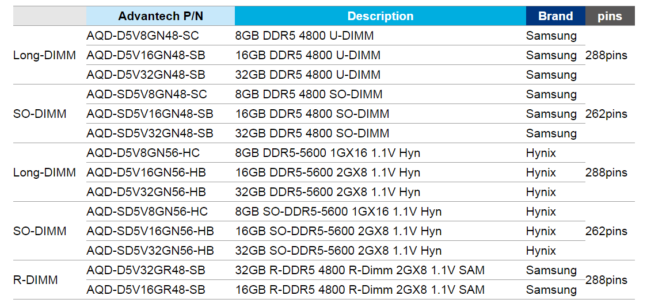Viewport: 647px width, 307px height.
Task: Click the R-DIMM row group label
Action: pyautogui.click(x=35, y=280)
